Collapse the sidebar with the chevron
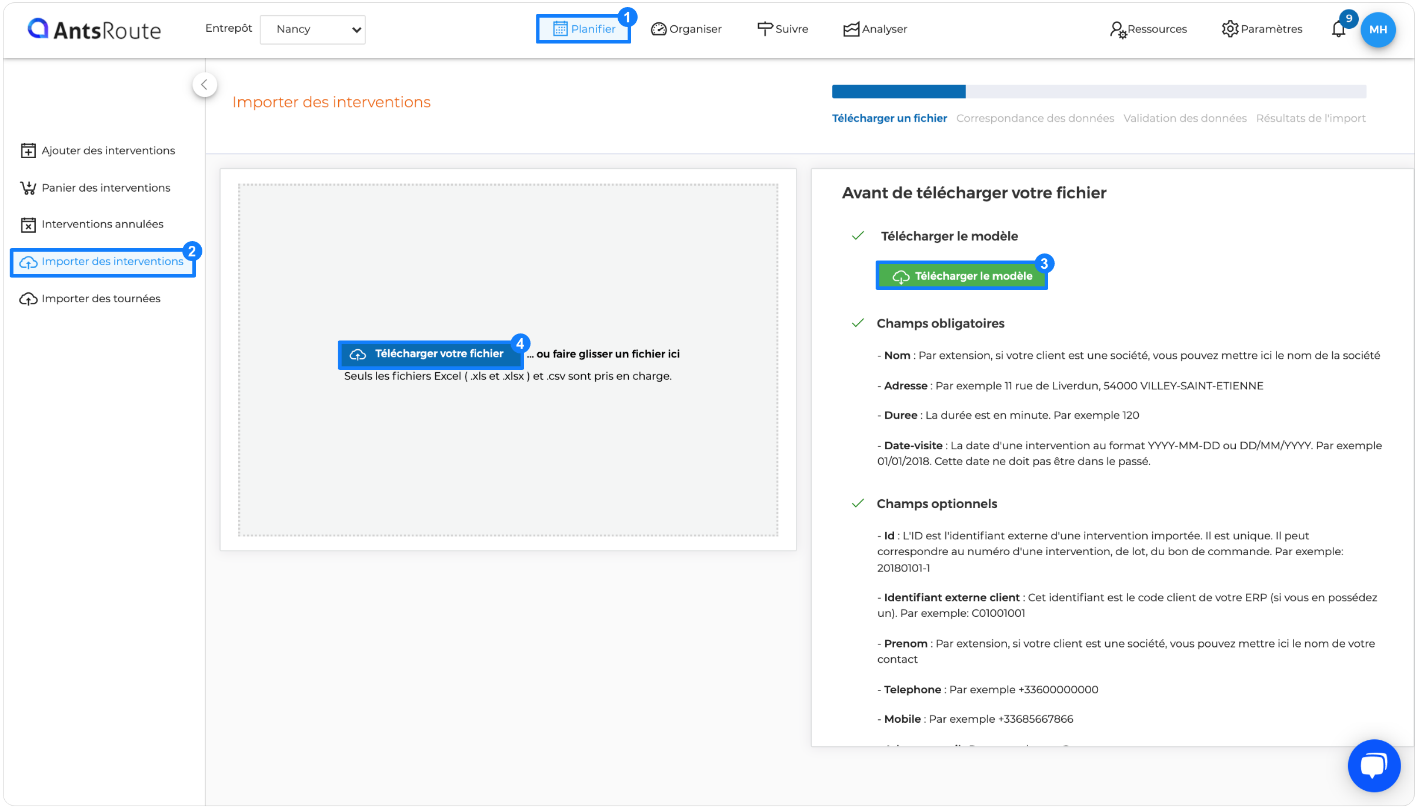The width and height of the screenshot is (1417, 808). (204, 84)
